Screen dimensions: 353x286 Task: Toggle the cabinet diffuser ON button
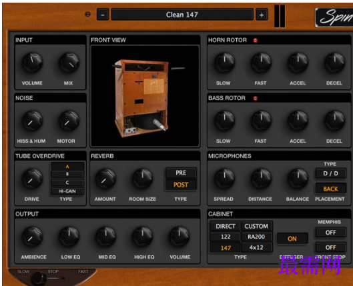(x=292, y=239)
